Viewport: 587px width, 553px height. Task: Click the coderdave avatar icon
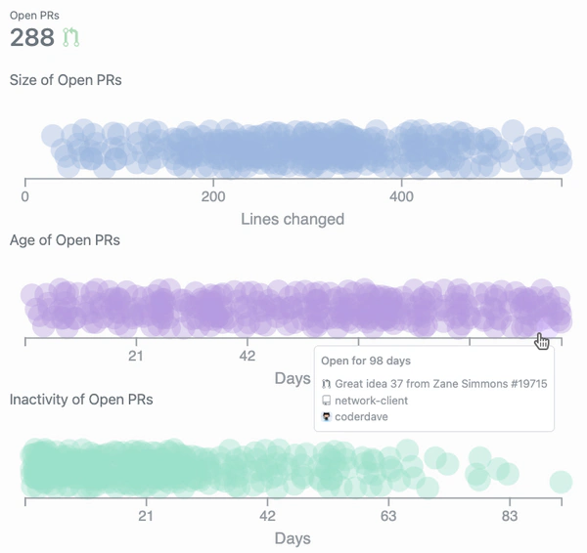tap(327, 417)
